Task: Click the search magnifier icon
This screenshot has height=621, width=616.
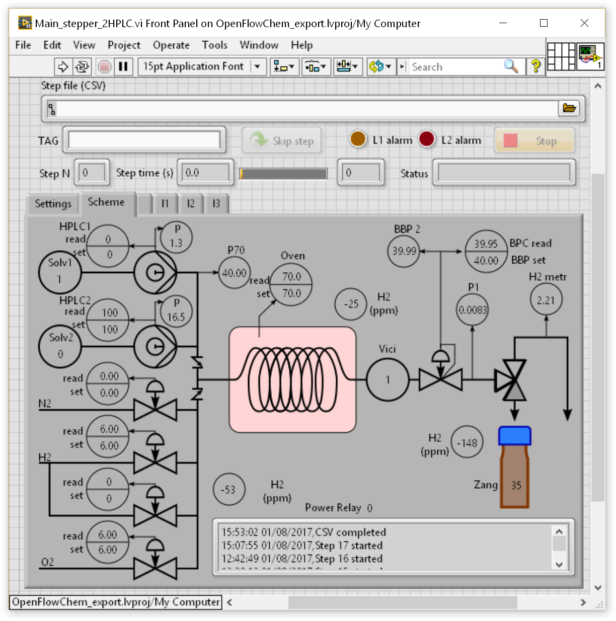Action: pos(511,66)
